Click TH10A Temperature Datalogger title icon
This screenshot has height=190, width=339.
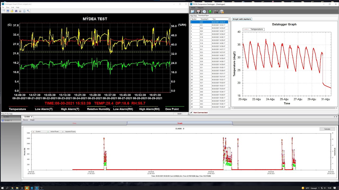tap(191, 4)
